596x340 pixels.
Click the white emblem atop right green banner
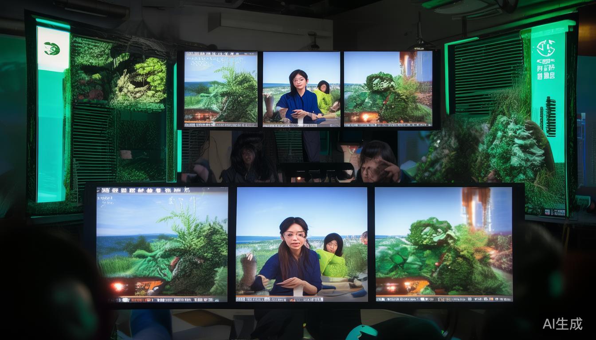(546, 48)
